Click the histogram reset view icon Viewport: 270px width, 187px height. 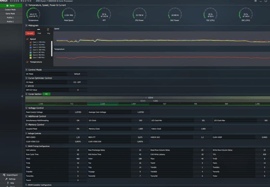48,29
